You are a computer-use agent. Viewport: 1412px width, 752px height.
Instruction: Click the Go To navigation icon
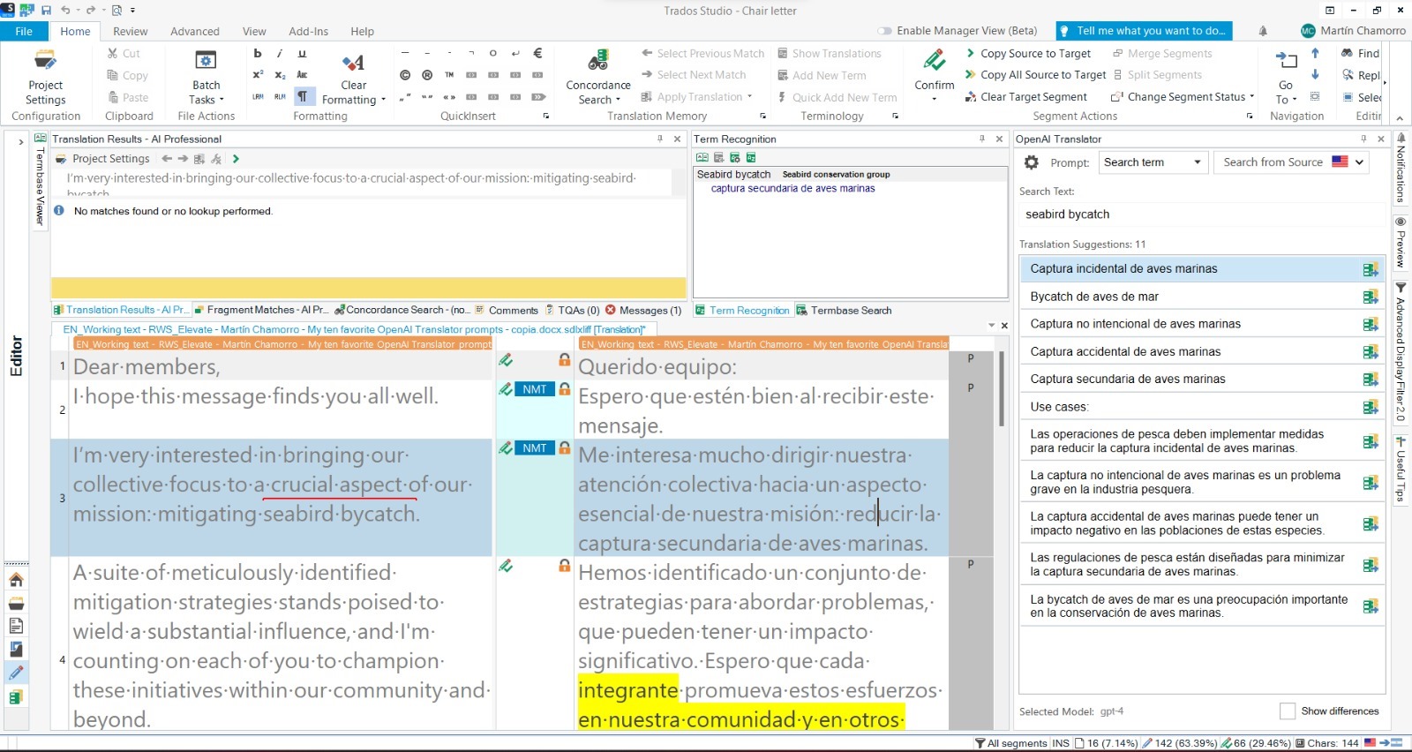[x=1286, y=62]
